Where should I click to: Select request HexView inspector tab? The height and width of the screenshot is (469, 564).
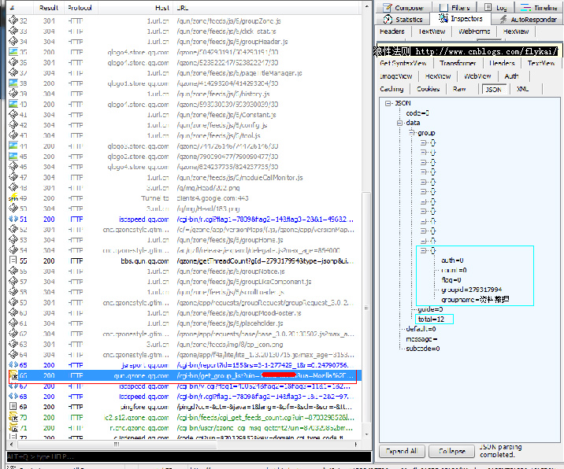(x=515, y=31)
